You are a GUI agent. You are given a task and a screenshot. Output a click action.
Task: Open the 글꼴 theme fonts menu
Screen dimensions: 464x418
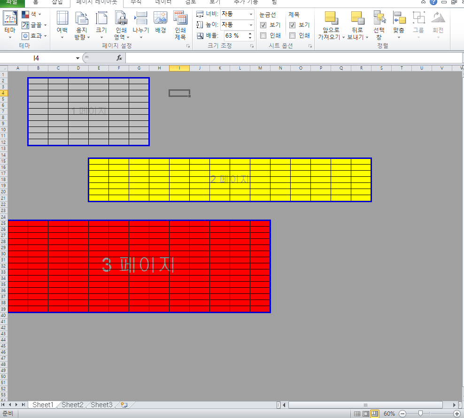pos(34,25)
